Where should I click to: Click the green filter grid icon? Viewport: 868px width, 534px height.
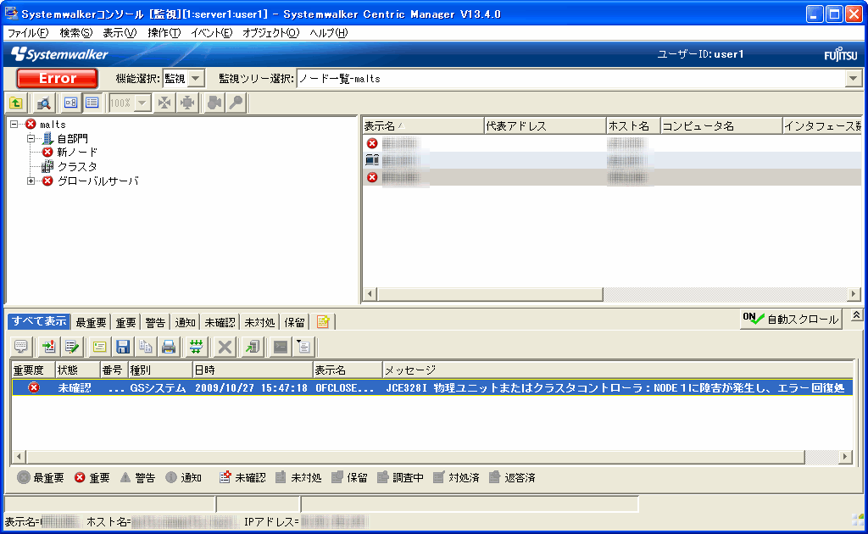[196, 347]
